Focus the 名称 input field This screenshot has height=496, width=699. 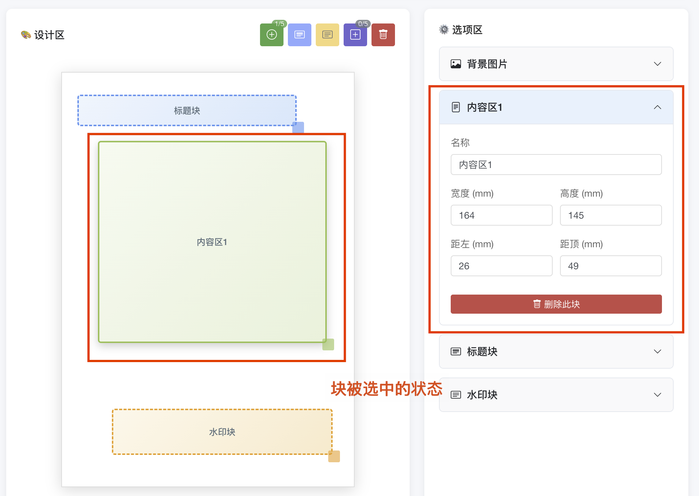point(556,165)
